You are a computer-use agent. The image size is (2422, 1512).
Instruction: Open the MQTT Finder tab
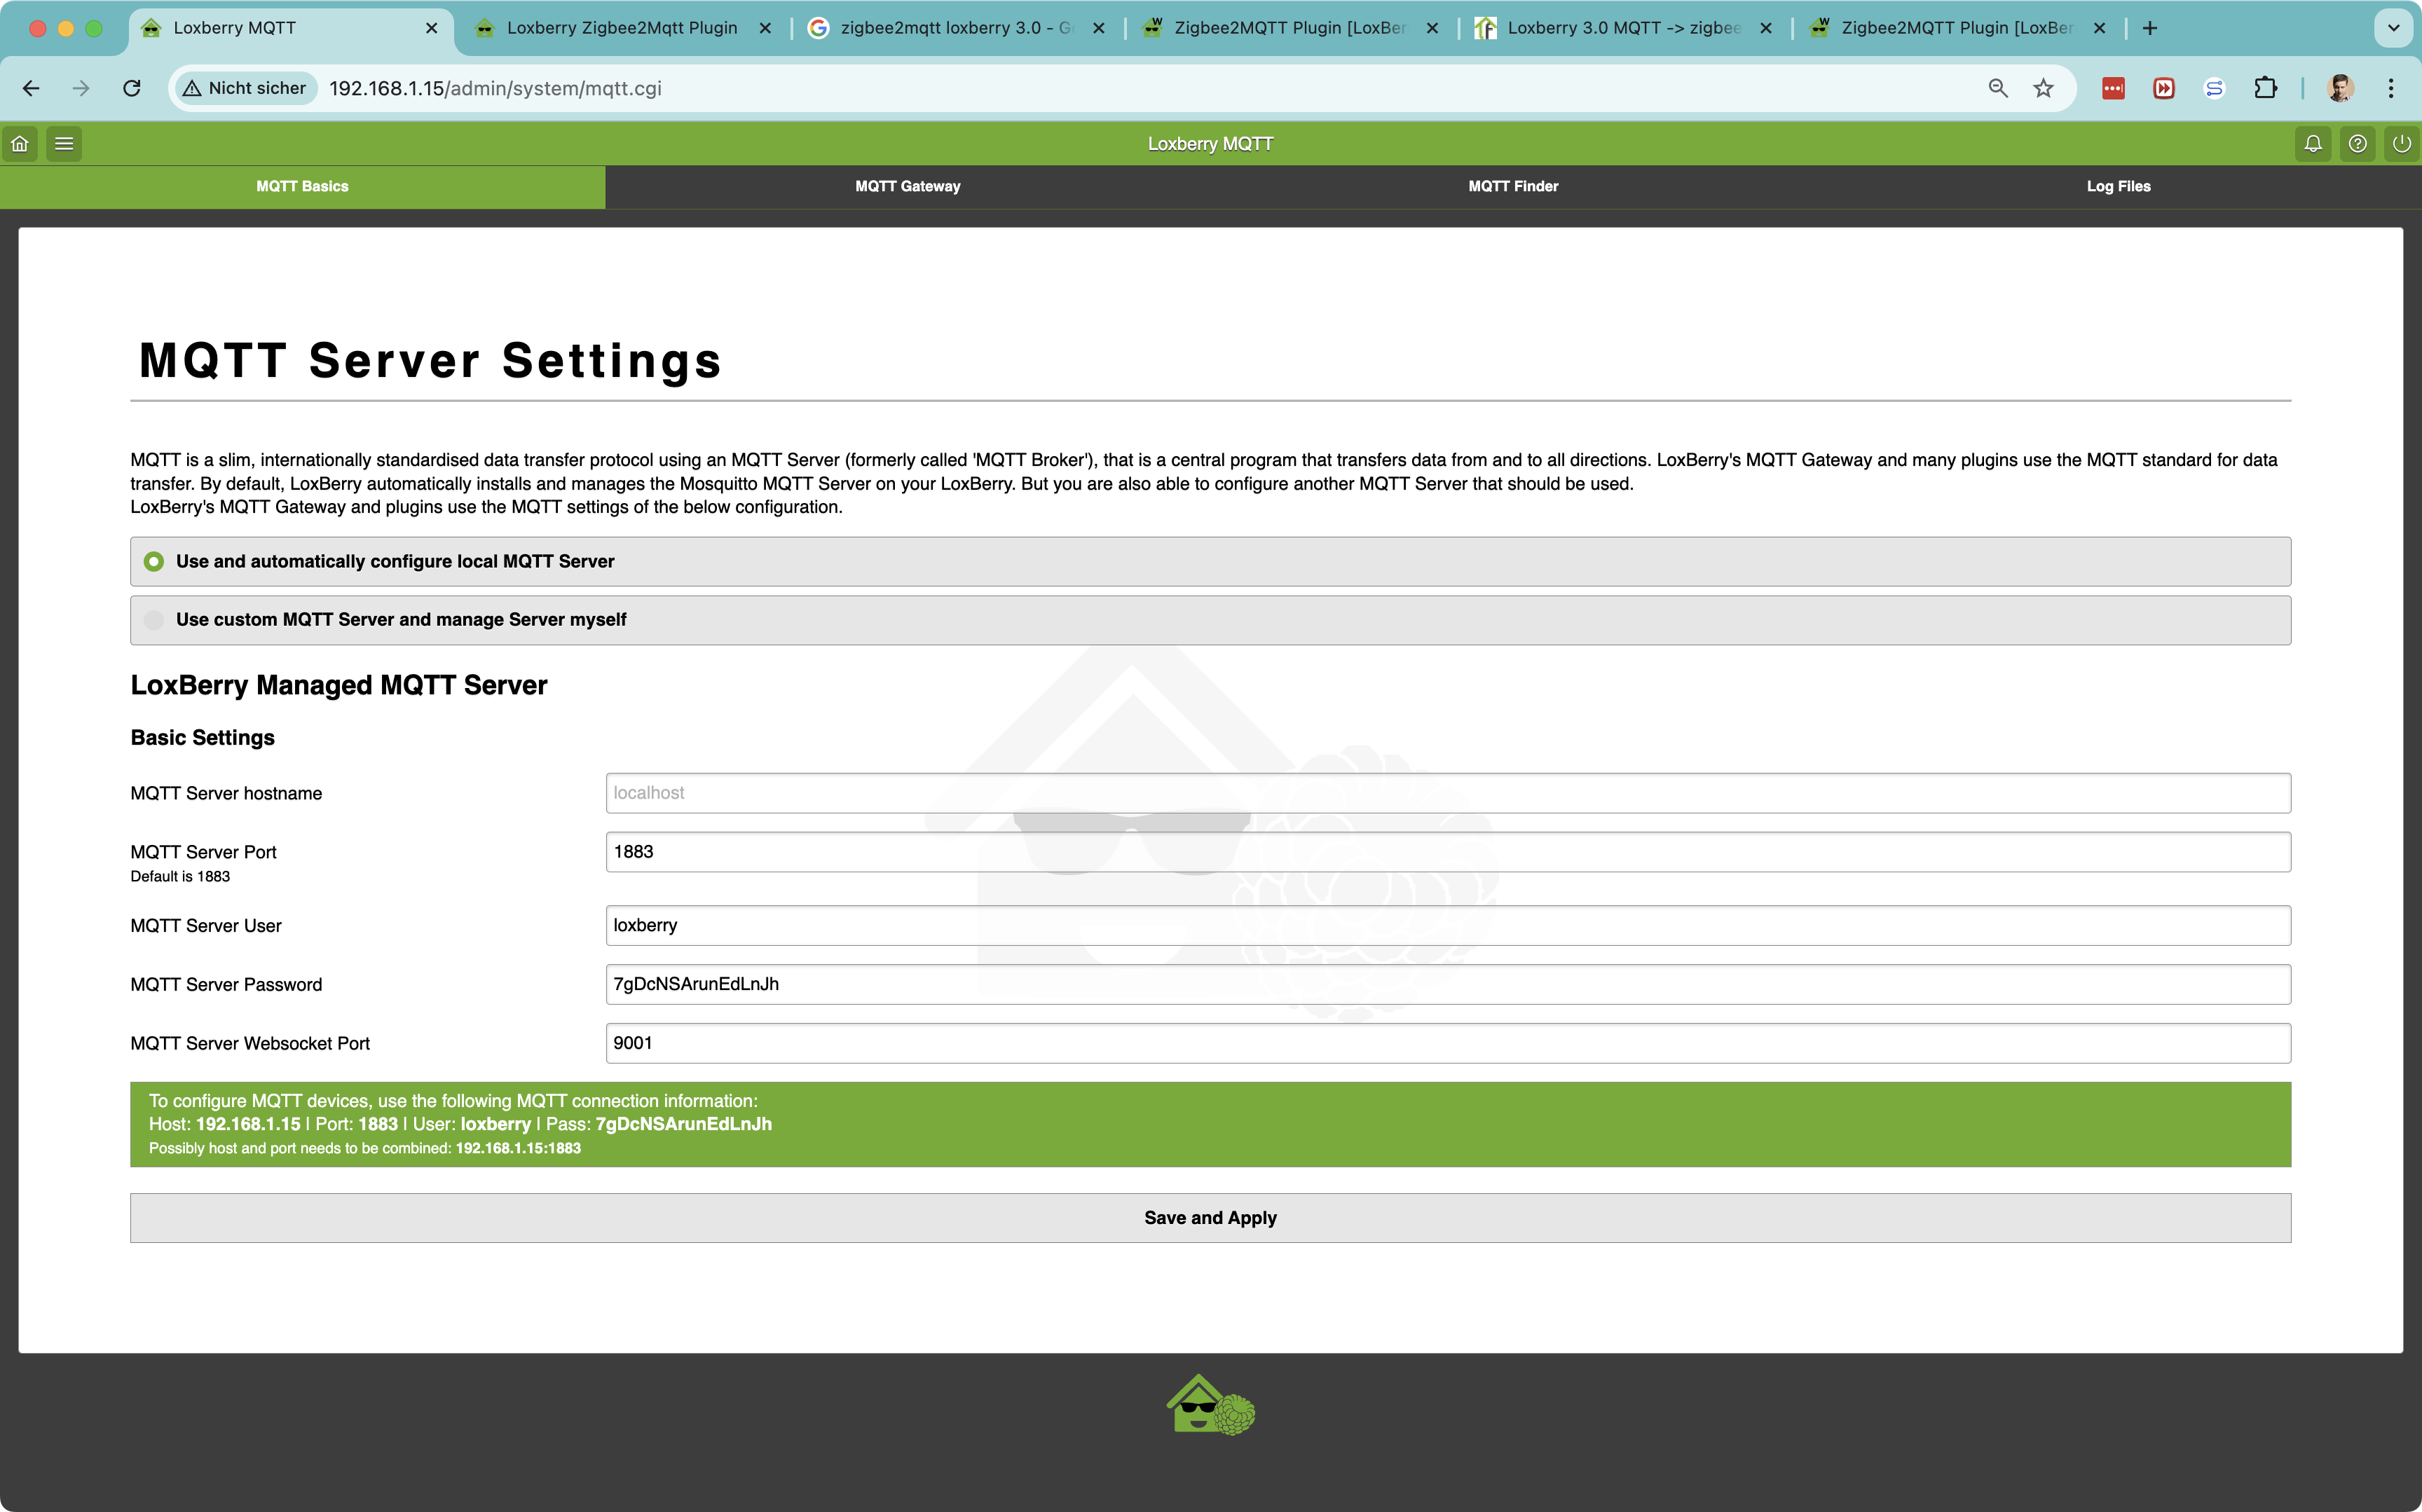1512,186
